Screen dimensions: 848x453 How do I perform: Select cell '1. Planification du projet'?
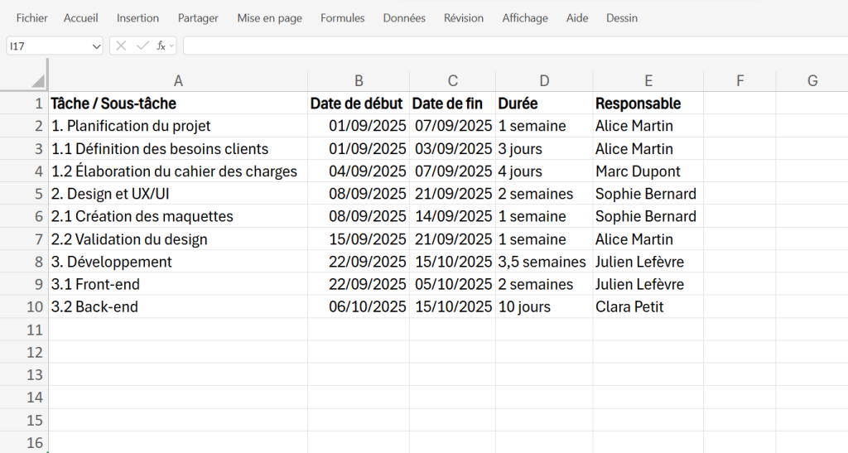178,126
